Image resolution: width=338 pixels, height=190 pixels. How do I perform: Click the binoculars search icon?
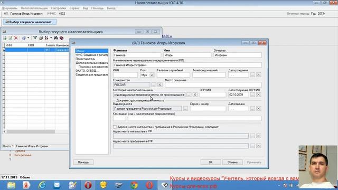[55, 38]
